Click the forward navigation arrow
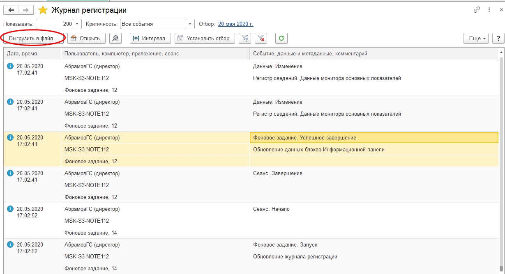 coord(25,10)
